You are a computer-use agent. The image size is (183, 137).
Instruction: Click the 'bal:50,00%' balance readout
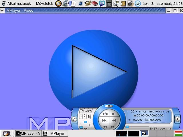click(x=153, y=120)
